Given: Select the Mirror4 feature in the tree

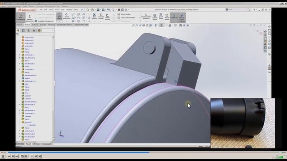Looking at the screenshot, I should (x=27, y=93).
